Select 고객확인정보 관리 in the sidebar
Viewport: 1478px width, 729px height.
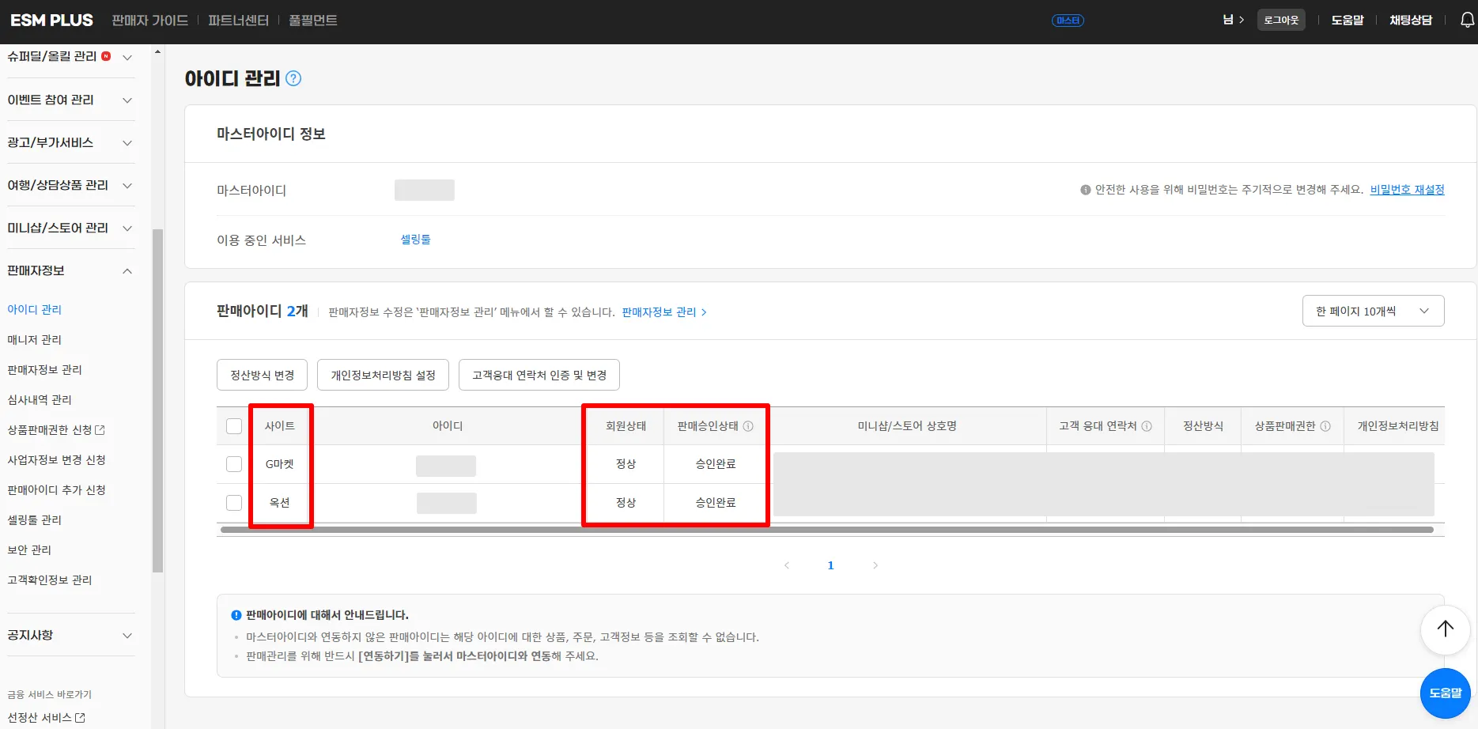50,580
